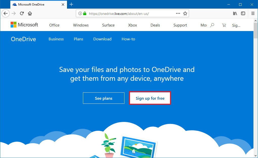Screen dimensions: 258x158
Task: Bookmark this page with the star
Action: 185,13
